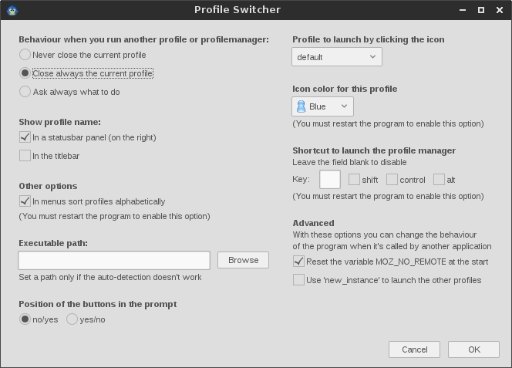The height and width of the screenshot is (368, 512).
Task: Tick the control modifier checkbox
Action: pos(392,180)
